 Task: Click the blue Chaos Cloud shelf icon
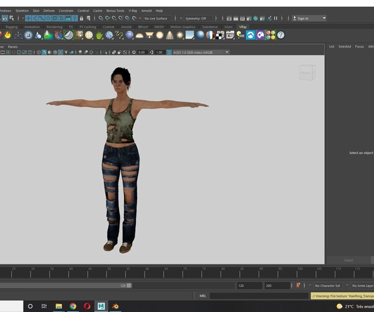coord(251,35)
